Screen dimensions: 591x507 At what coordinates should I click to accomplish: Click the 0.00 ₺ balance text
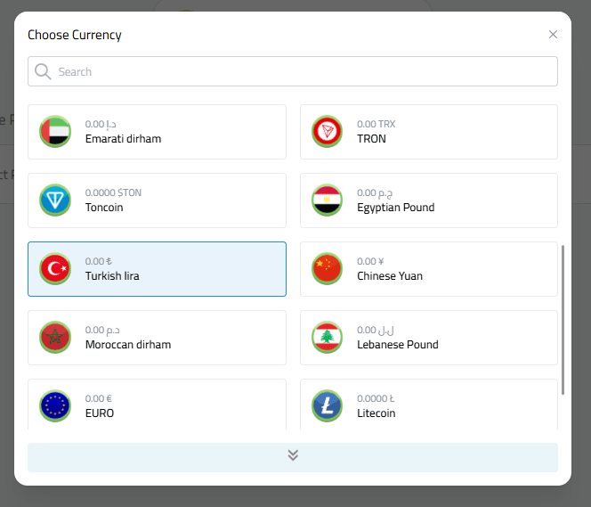pos(99,261)
